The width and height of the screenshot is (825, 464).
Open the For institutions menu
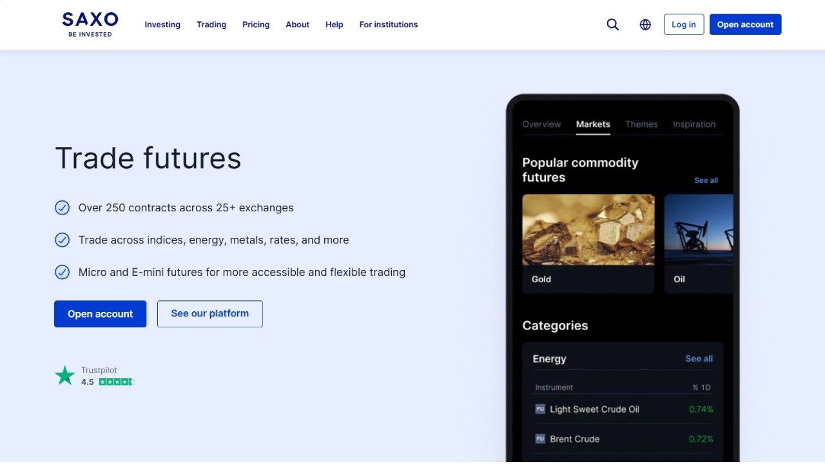pyautogui.click(x=388, y=24)
